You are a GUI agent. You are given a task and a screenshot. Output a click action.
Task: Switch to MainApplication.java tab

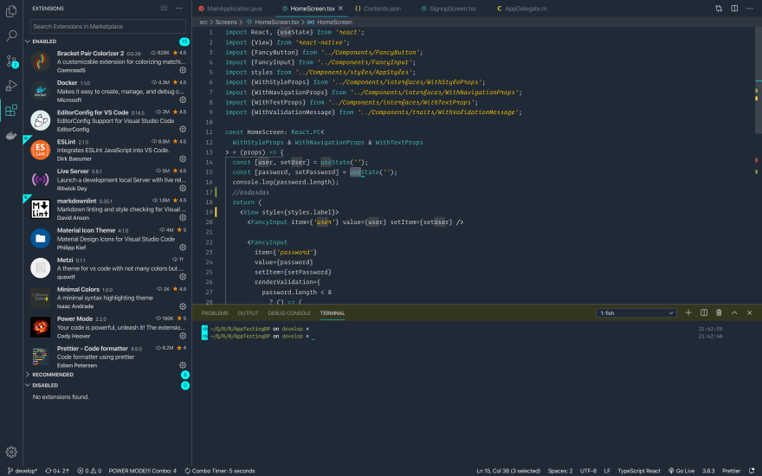230,9
